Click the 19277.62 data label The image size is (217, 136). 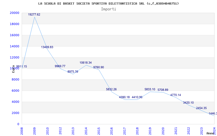click(x=34, y=14)
